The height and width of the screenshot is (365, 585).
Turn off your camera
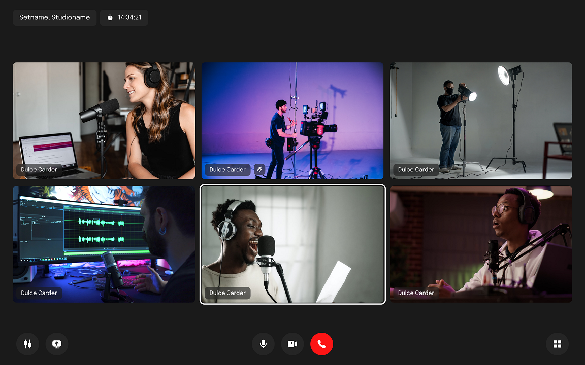(x=292, y=344)
